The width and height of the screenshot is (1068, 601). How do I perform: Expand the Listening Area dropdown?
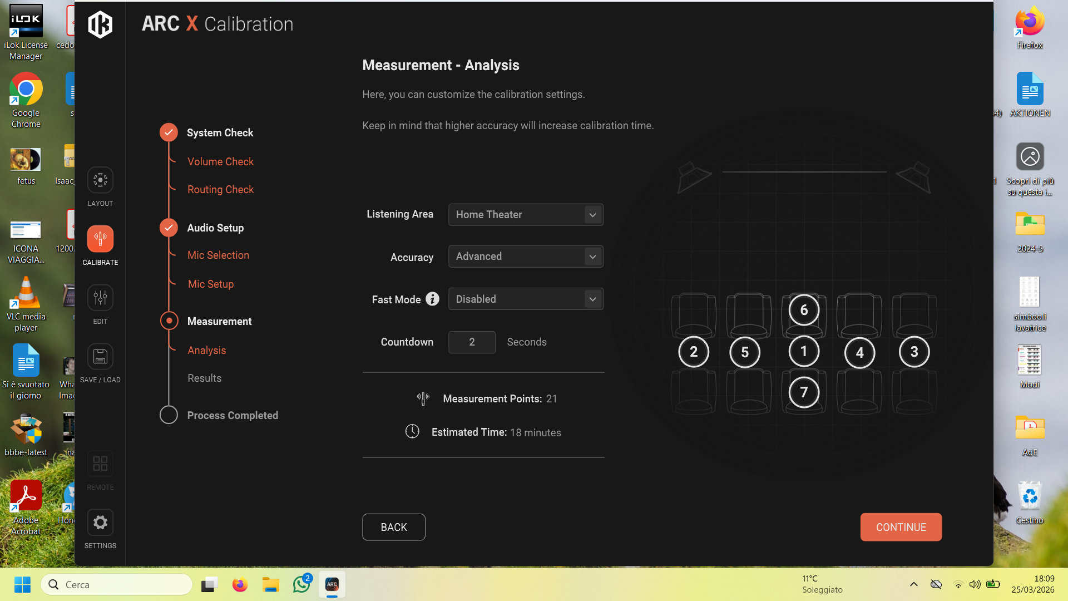[526, 215]
